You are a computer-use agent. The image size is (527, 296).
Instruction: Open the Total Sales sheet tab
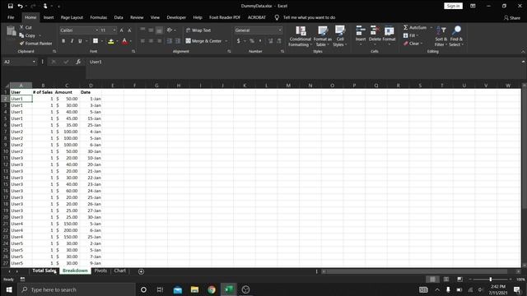pyautogui.click(x=44, y=271)
